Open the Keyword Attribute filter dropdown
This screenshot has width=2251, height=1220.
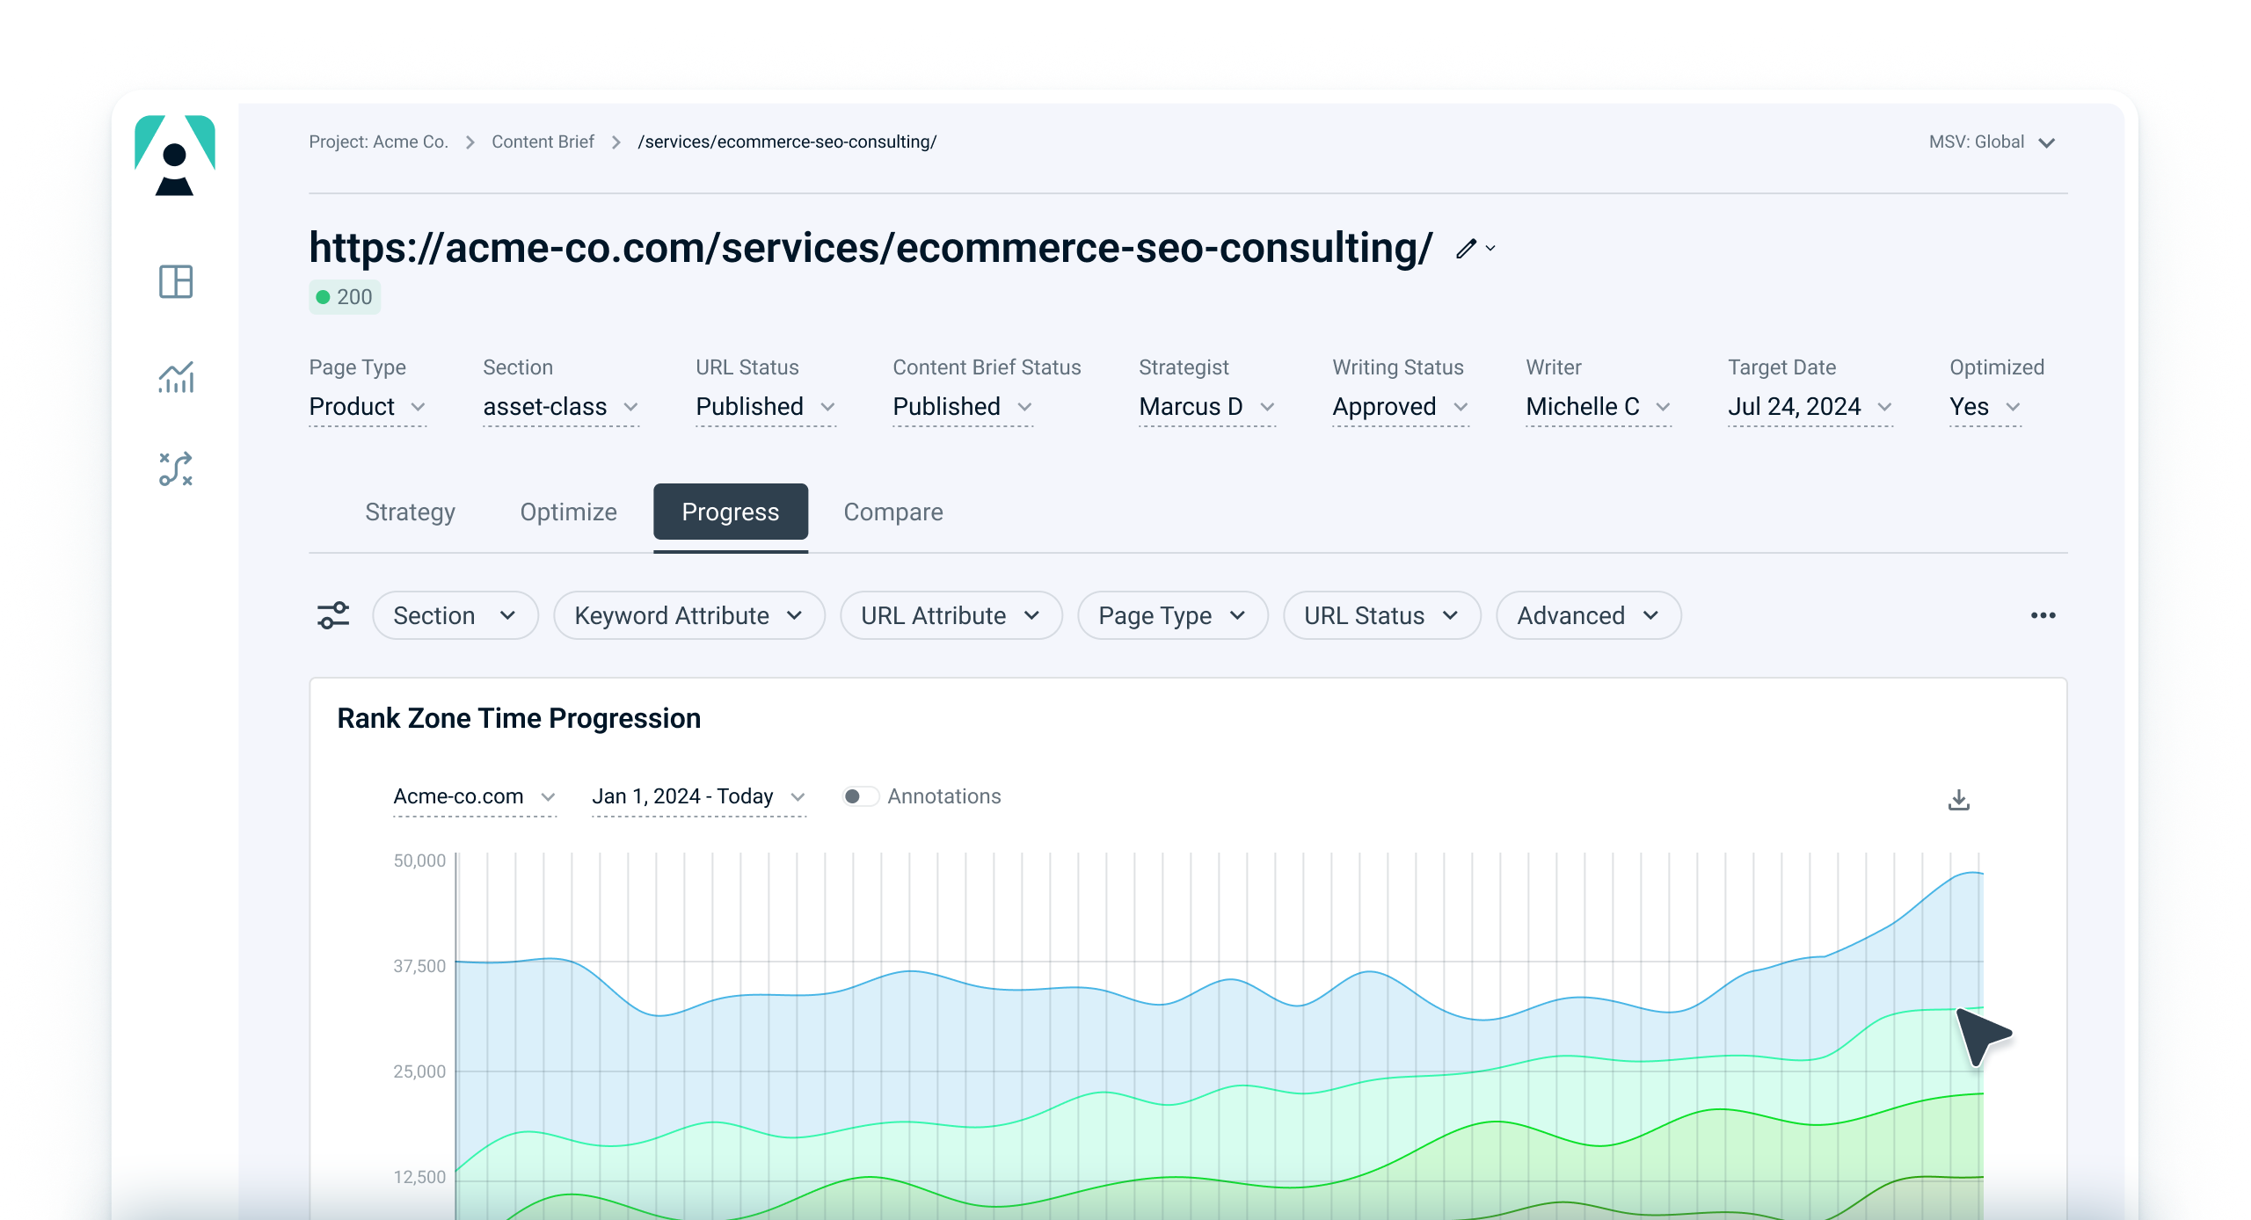[x=688, y=615]
